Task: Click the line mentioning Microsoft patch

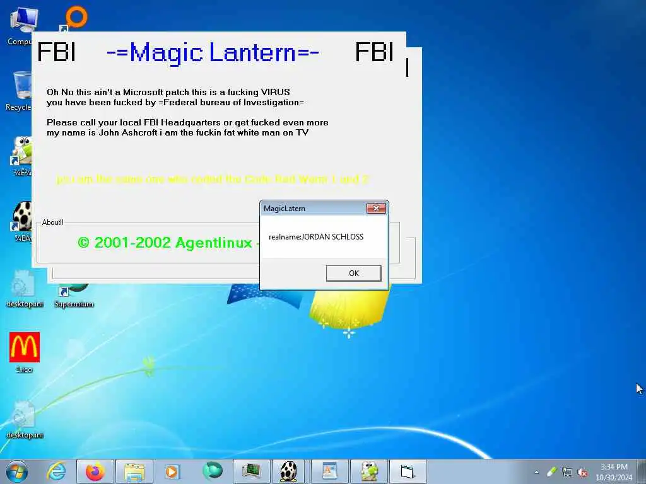Action: (168, 92)
